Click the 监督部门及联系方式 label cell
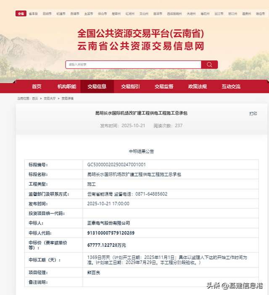269x295 pixels. 53,194
